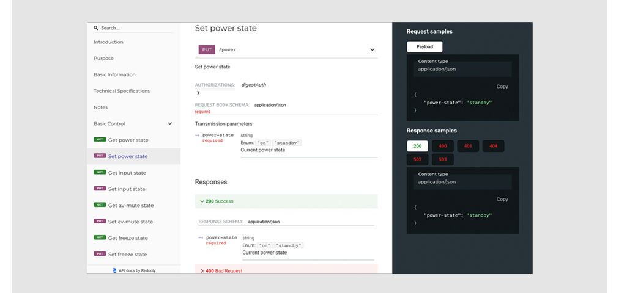Copy the request sample payload
Screen dimensions: 619x293
(x=502, y=87)
